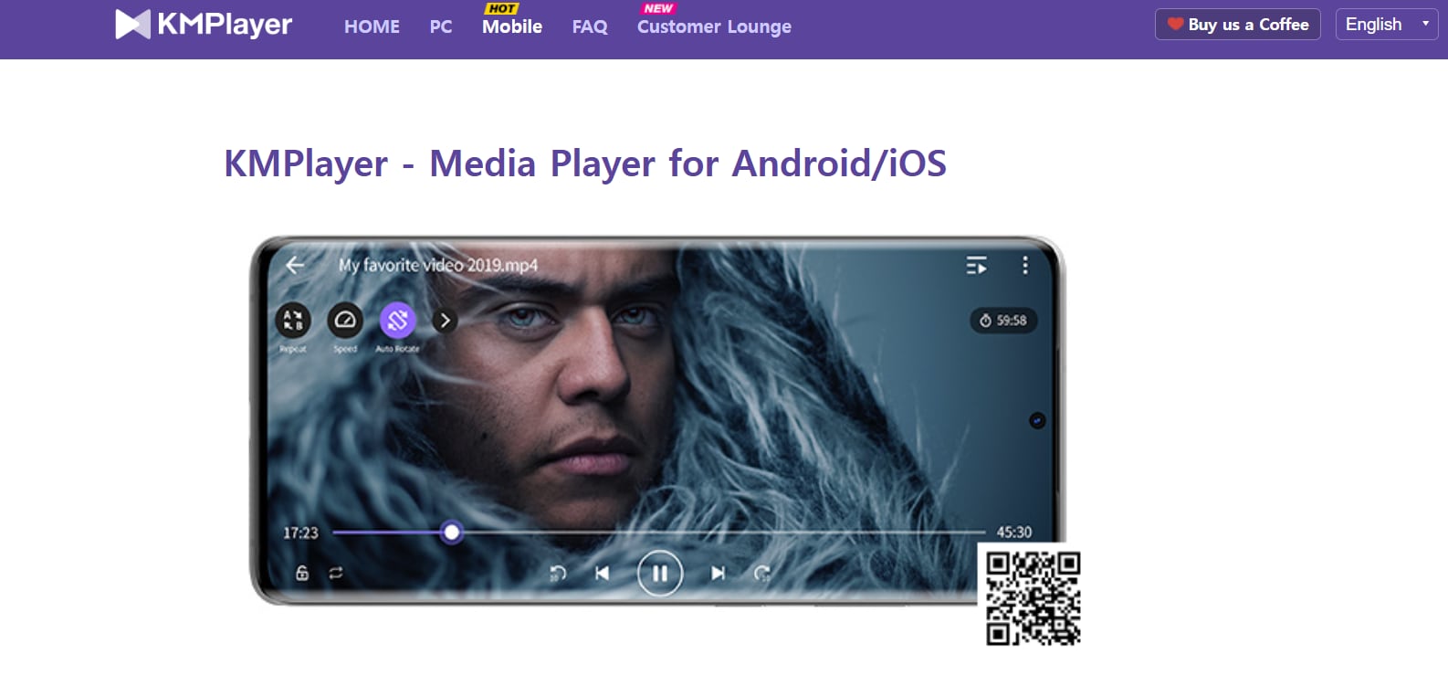
Task: Click the Buy us a Coffee button
Action: pyautogui.click(x=1238, y=25)
